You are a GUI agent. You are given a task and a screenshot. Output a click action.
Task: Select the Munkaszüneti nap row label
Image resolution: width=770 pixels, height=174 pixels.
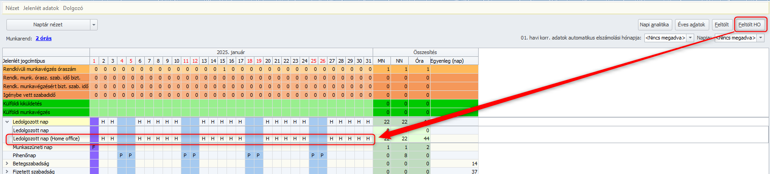click(32, 147)
